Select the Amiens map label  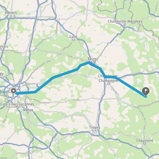(11, 13)
